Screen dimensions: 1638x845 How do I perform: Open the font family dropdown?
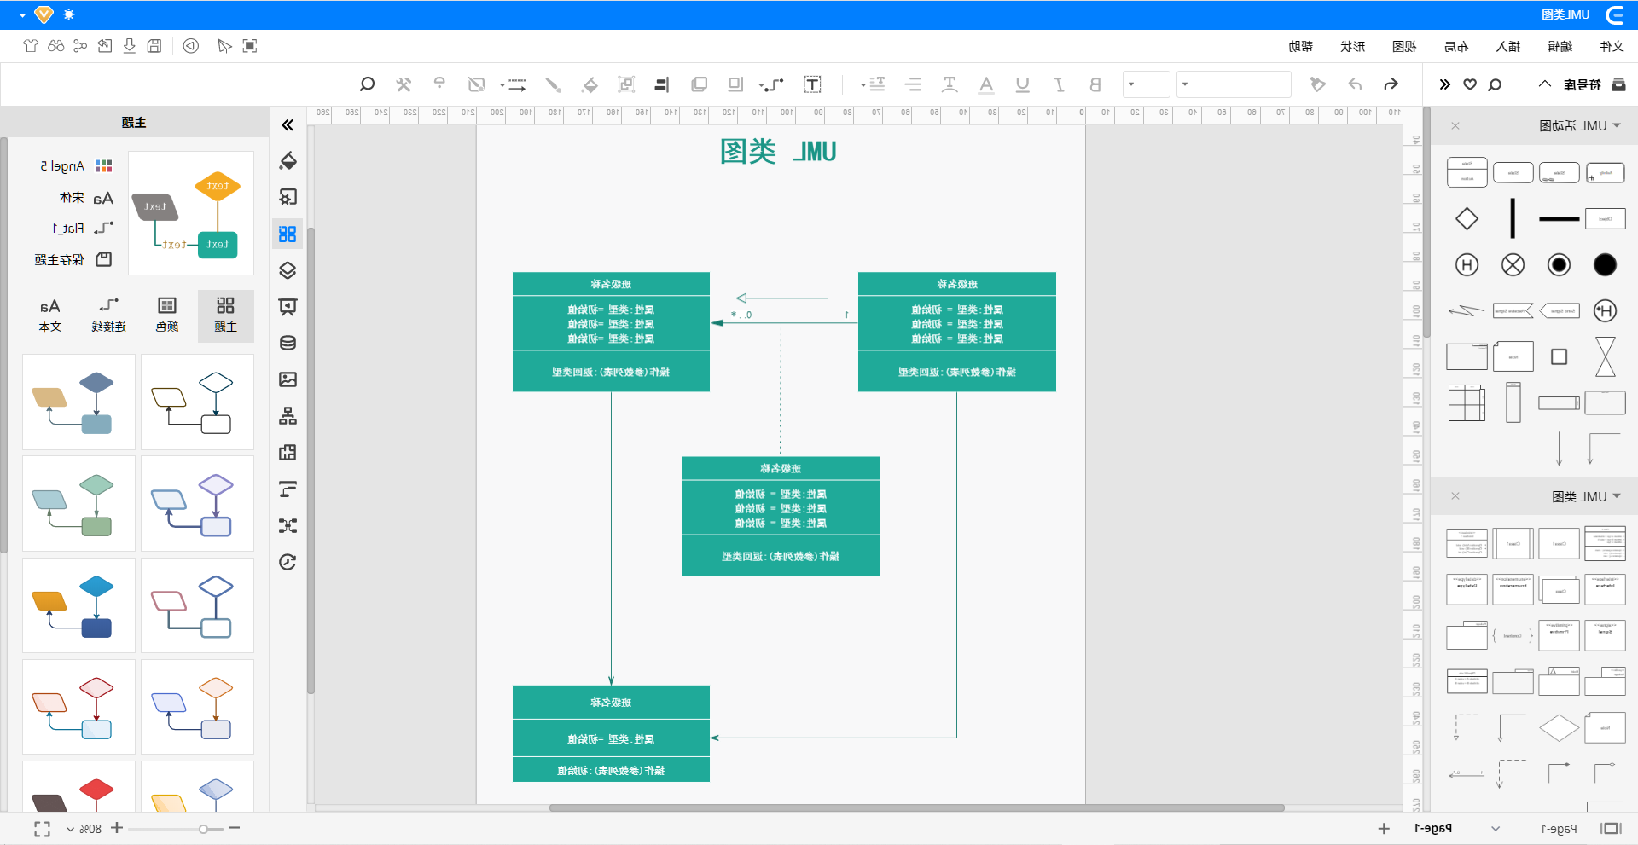tap(1234, 84)
